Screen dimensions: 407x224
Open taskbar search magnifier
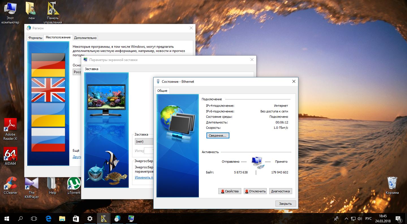[20, 218]
